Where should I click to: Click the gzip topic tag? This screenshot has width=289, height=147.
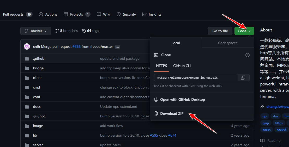pos(266,123)
